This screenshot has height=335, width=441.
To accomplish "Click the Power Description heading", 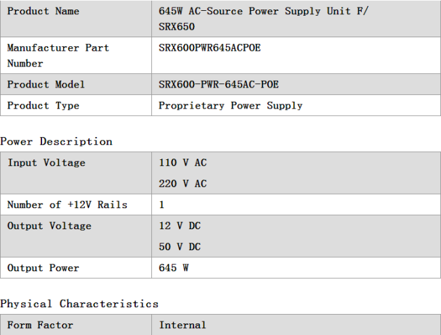I will 56,141.
